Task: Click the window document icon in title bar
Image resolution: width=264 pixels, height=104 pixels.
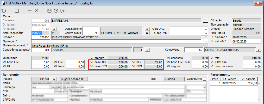Action: pos(3,3)
